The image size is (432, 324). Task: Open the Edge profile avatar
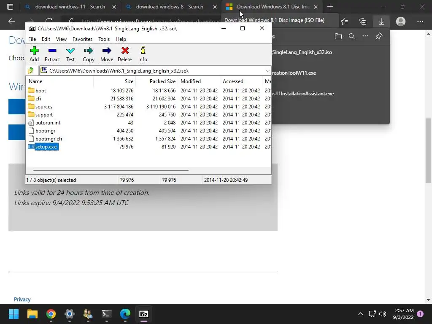(x=401, y=22)
